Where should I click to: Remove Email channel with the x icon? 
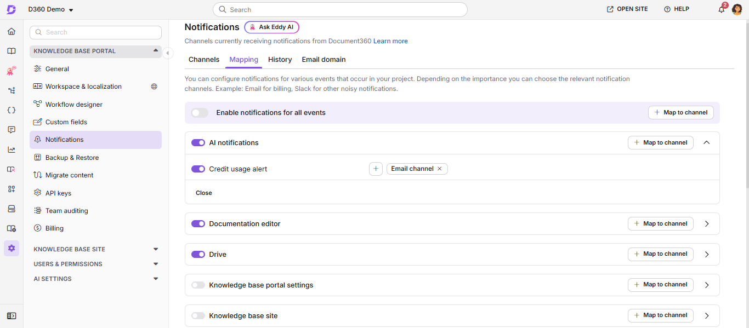click(x=439, y=169)
